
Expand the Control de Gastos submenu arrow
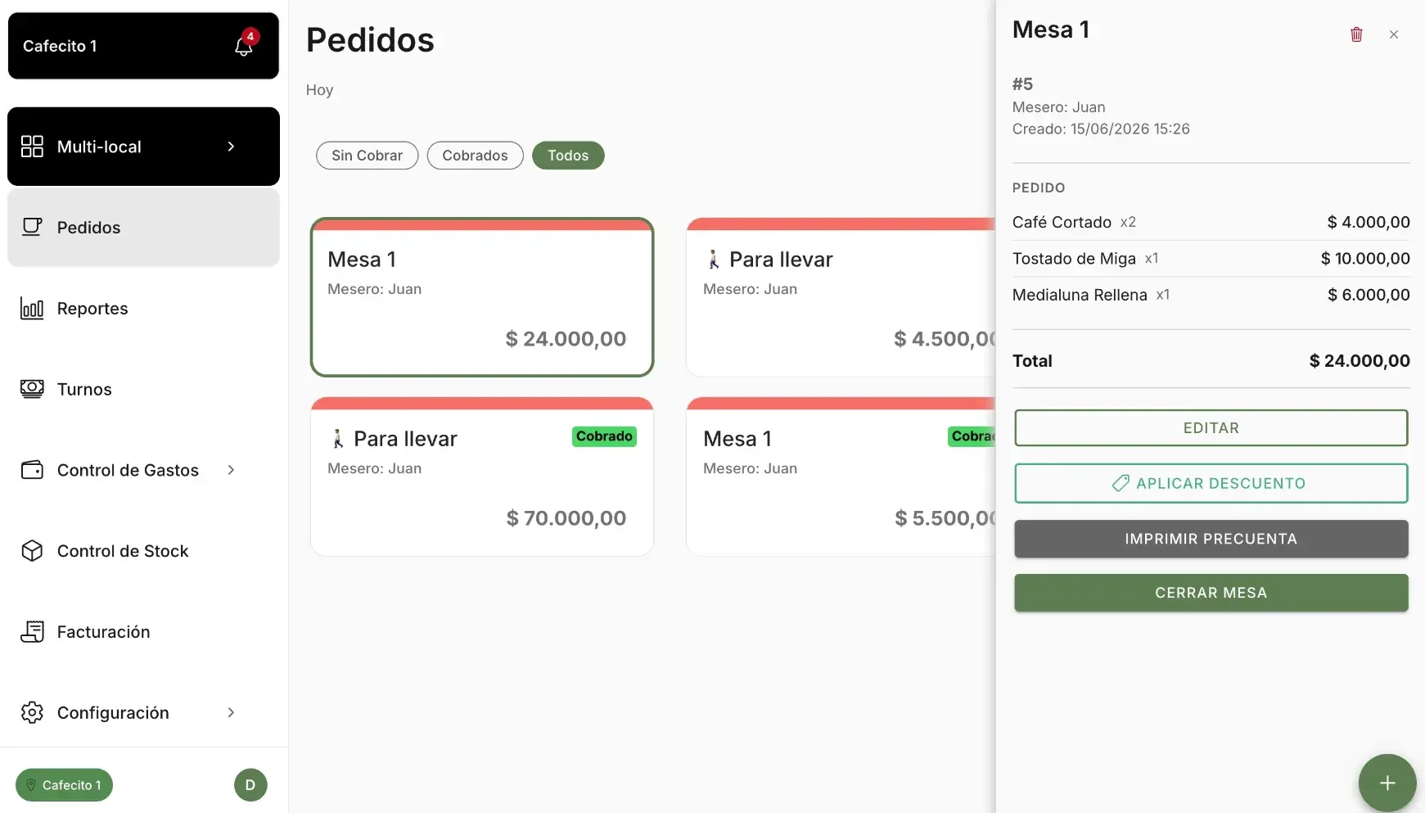click(231, 470)
